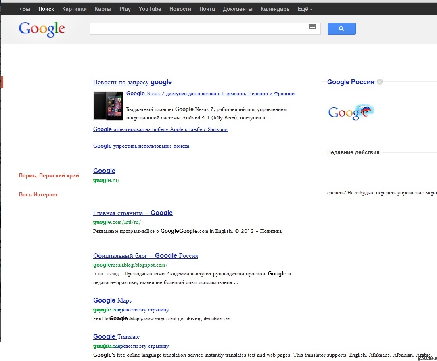The width and height of the screenshot is (437, 361).
Task: Open the Google Россия profile logo image
Action: click(x=351, y=113)
